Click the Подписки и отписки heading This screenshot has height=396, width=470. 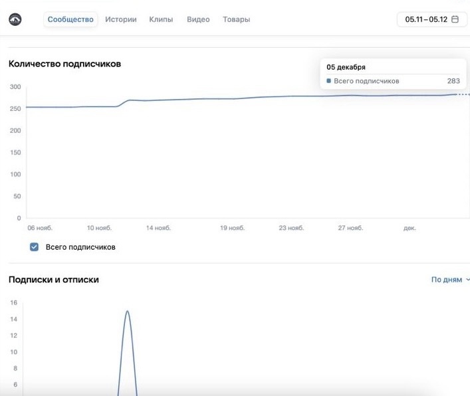(x=54, y=280)
